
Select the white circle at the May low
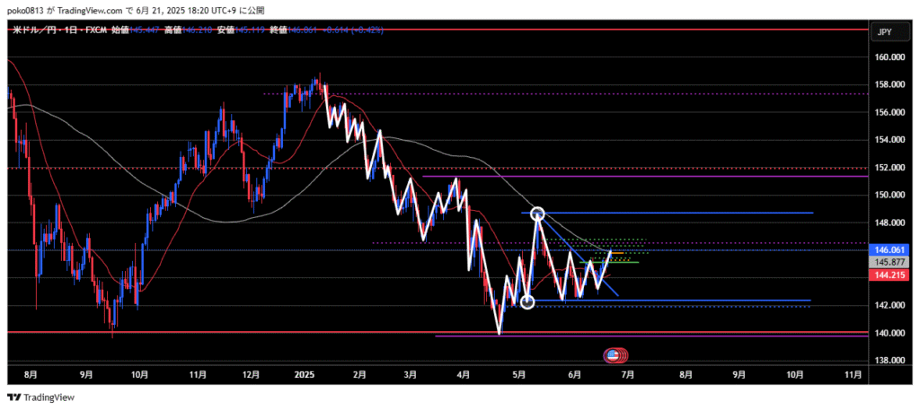tap(527, 302)
